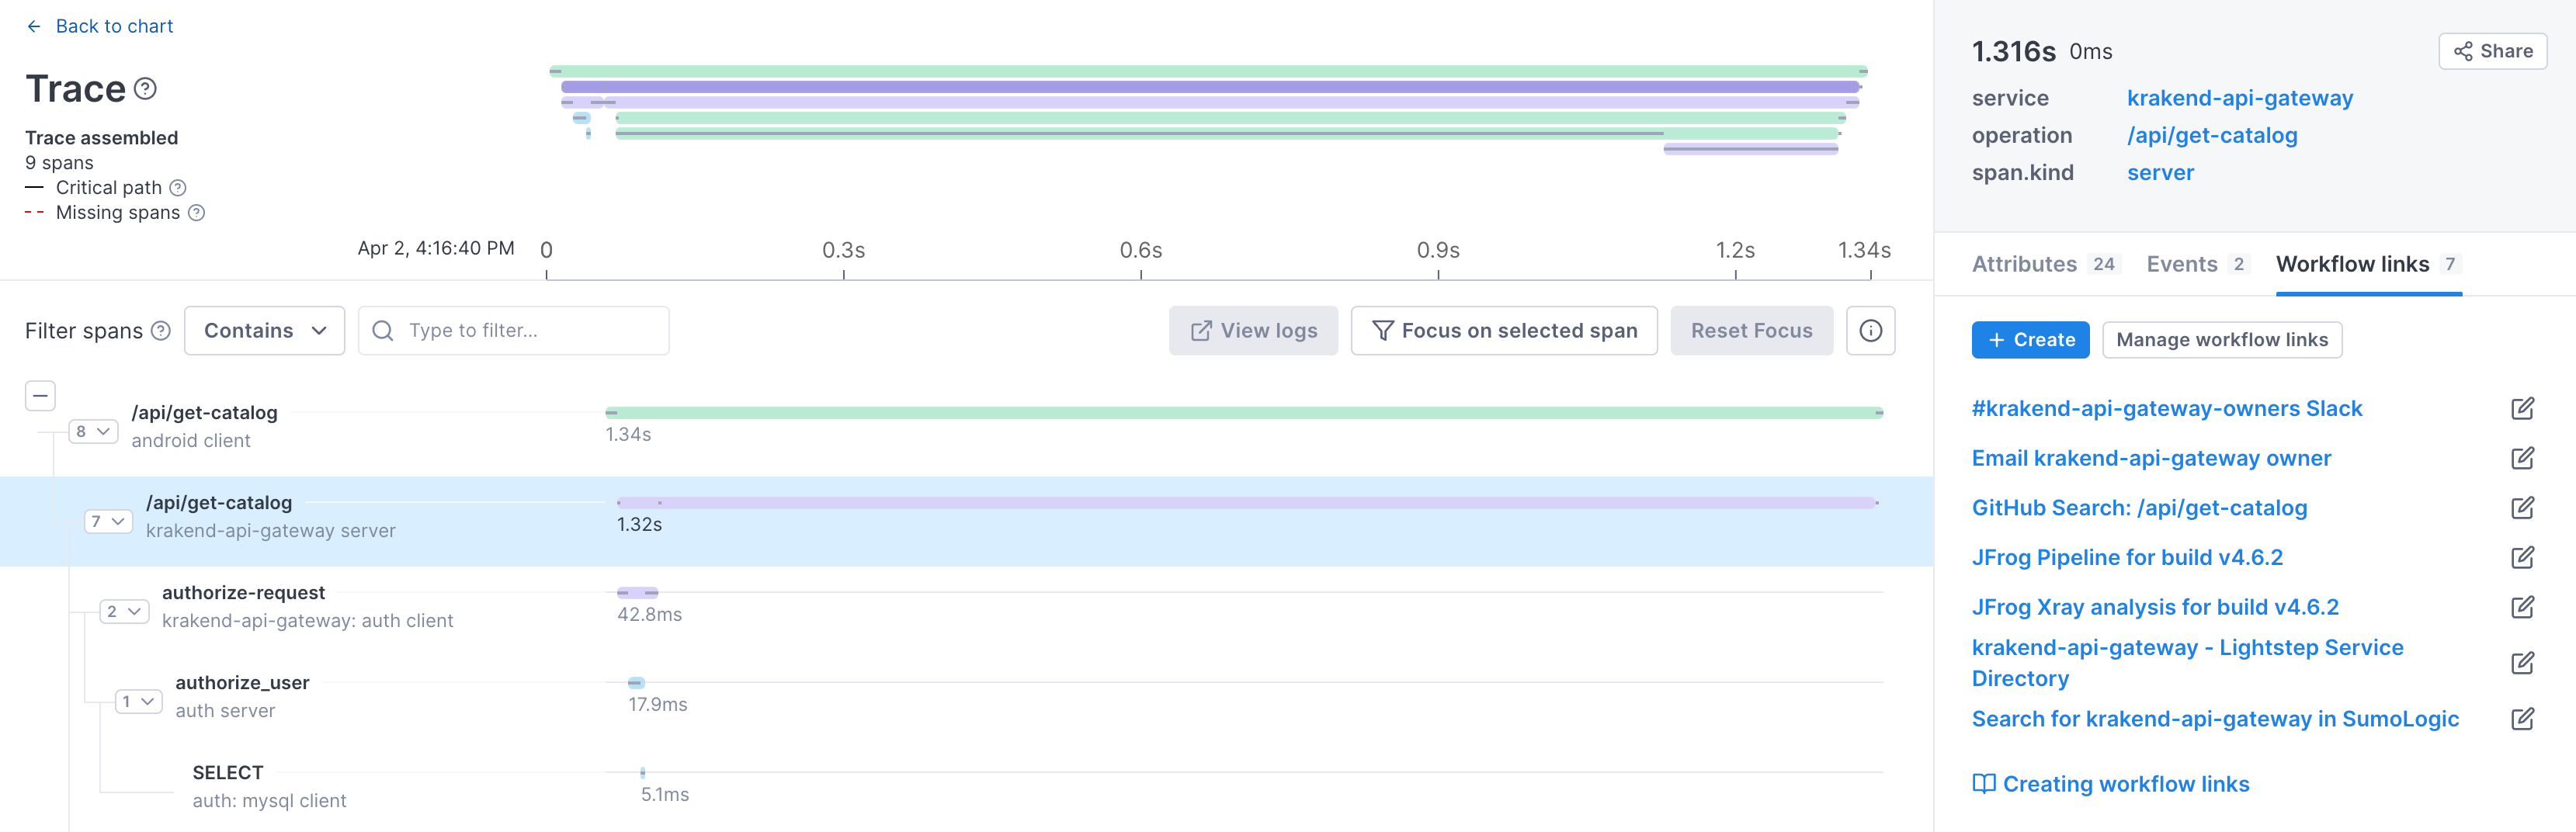Collapse the 8 child spans of android client
The image size is (2576, 832).
click(x=93, y=432)
